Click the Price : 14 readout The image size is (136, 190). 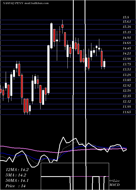pyautogui.click(x=16, y=186)
